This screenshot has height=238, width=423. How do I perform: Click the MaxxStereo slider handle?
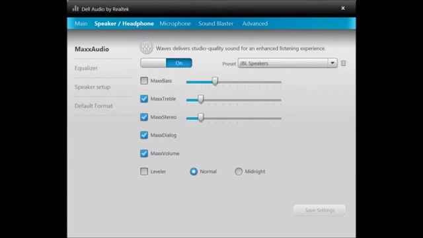(x=201, y=117)
